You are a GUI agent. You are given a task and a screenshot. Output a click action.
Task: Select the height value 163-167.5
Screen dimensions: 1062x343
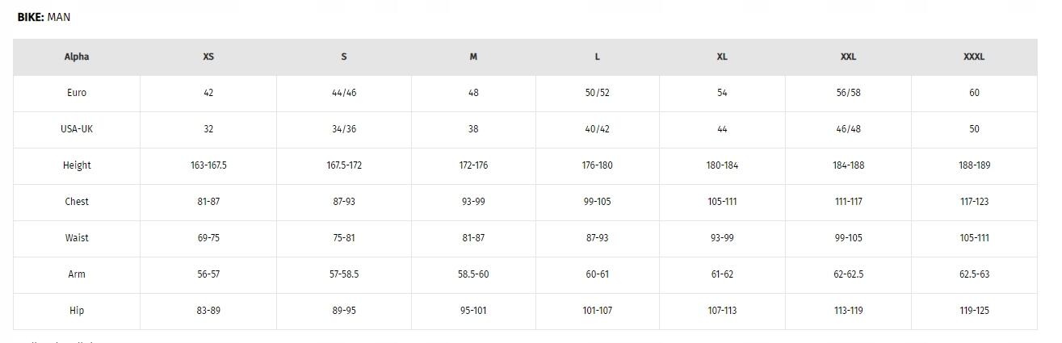[x=208, y=165]
